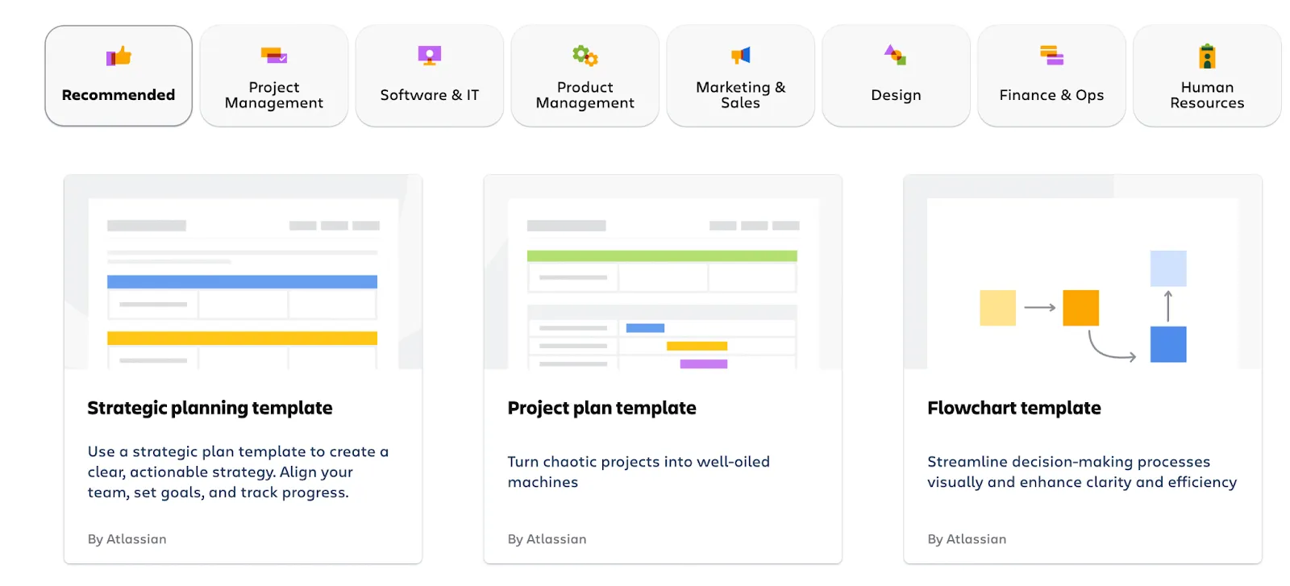Screen dimensions: 1290x586
Task: Select the Project Management tab label
Action: point(274,95)
